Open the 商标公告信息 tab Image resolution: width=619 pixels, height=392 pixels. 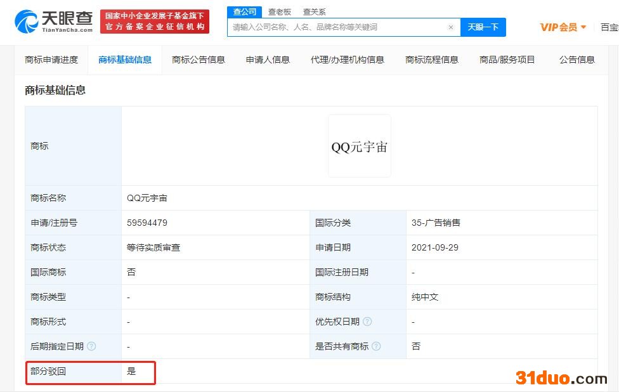coord(198,60)
